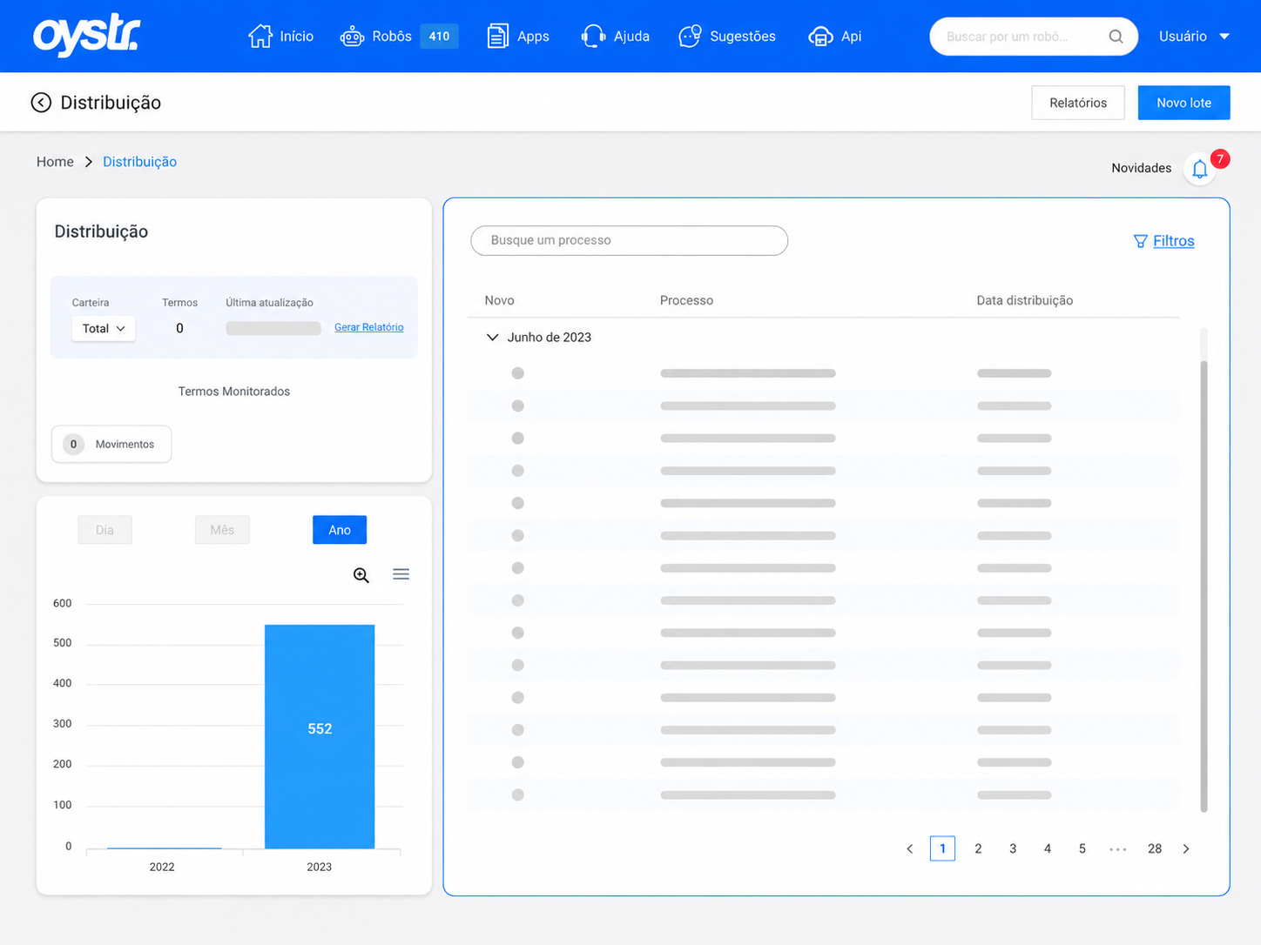The image size is (1261, 945).
Task: Click the Busque um processo field
Action: coord(630,240)
